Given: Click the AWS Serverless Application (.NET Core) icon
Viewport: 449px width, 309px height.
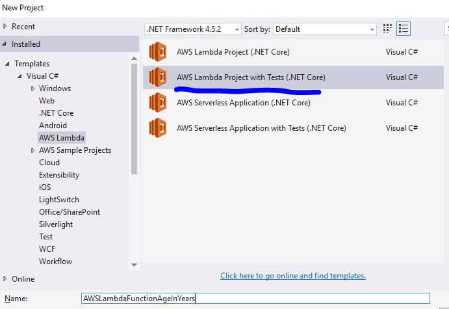Looking at the screenshot, I should (158, 102).
